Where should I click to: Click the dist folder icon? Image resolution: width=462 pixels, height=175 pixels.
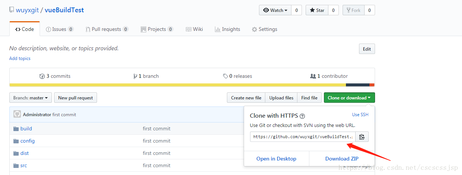click(x=16, y=153)
